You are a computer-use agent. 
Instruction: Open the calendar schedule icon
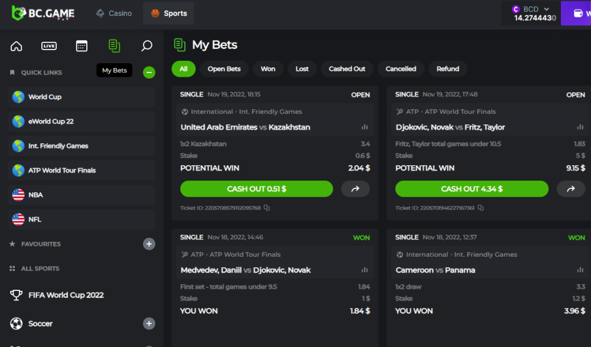pos(82,46)
